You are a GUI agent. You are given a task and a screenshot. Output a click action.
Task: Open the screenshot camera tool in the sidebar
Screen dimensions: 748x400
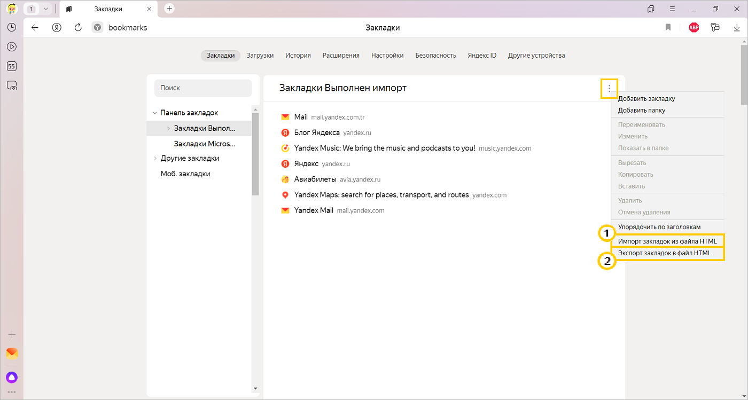[11, 85]
